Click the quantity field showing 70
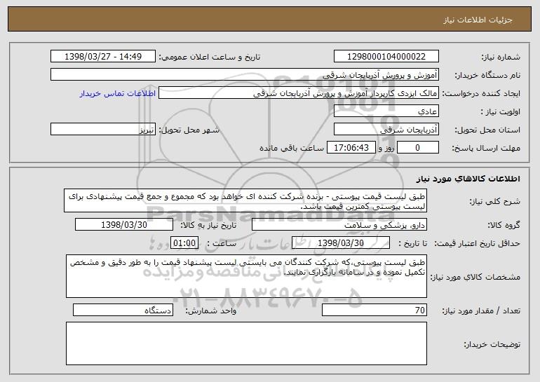 point(374,311)
